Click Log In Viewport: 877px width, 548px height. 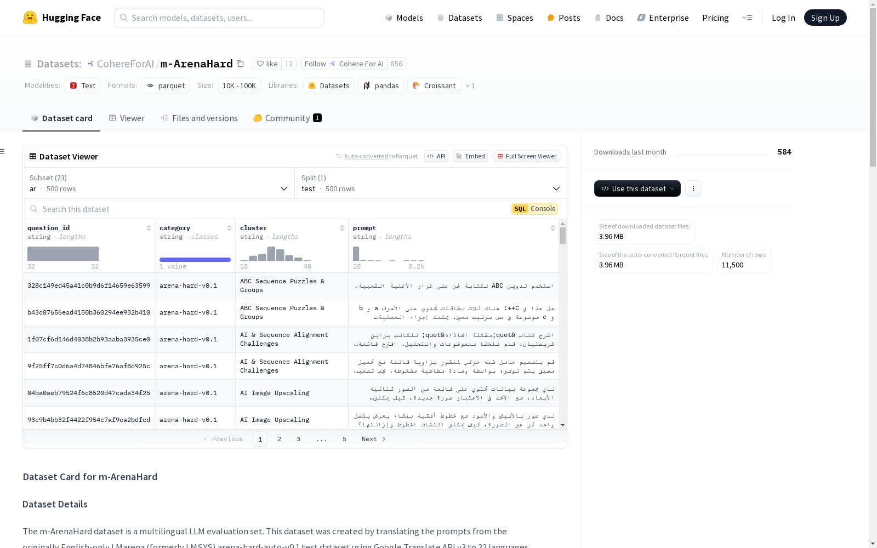pyautogui.click(x=783, y=18)
